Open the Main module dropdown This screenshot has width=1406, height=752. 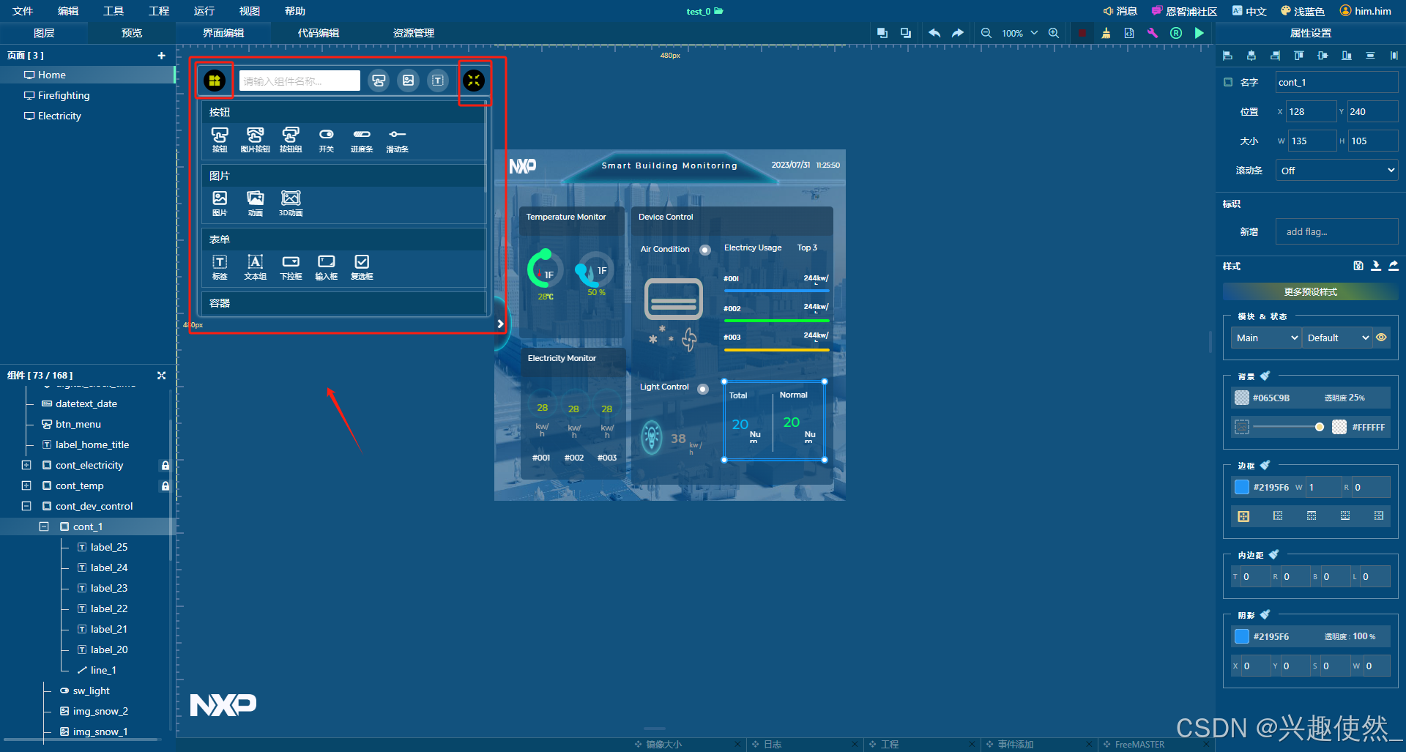click(x=1266, y=338)
